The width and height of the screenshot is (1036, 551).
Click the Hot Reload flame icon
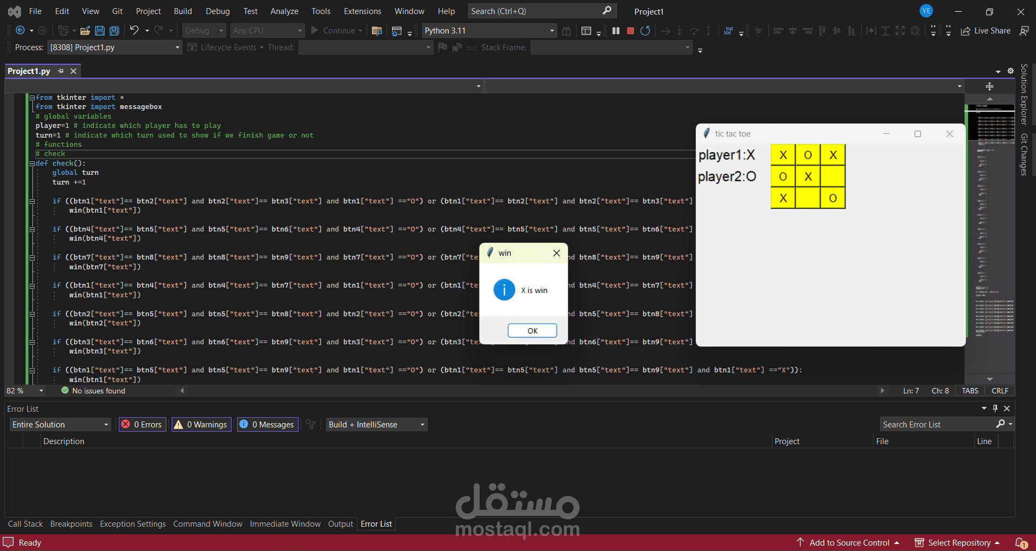tap(728, 31)
